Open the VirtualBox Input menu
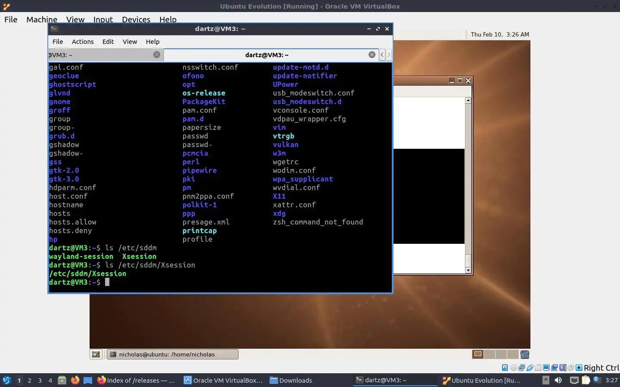Image resolution: width=620 pixels, height=387 pixels. coord(103,19)
